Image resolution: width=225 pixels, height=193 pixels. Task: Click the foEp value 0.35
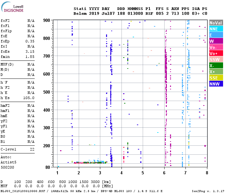coord(30,41)
